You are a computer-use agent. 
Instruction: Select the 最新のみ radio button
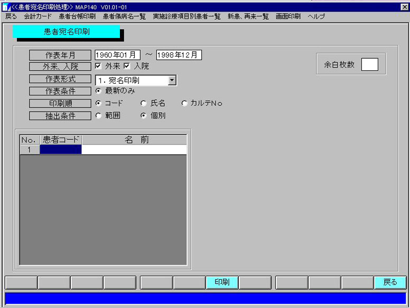(98, 90)
